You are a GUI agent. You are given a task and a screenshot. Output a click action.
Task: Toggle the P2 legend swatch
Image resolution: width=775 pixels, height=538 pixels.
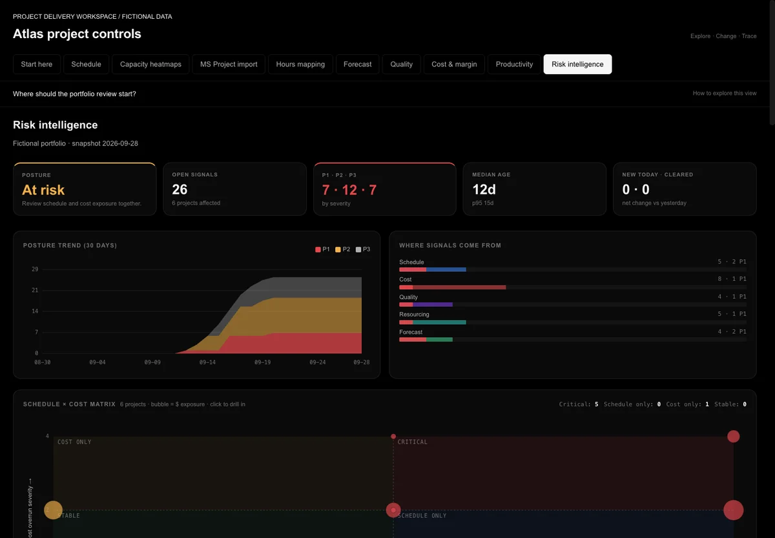tap(338, 249)
